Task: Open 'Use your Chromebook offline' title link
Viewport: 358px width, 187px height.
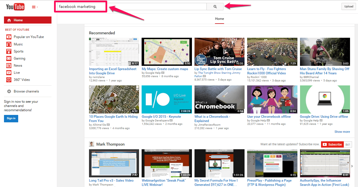Action: [x=269, y=117]
